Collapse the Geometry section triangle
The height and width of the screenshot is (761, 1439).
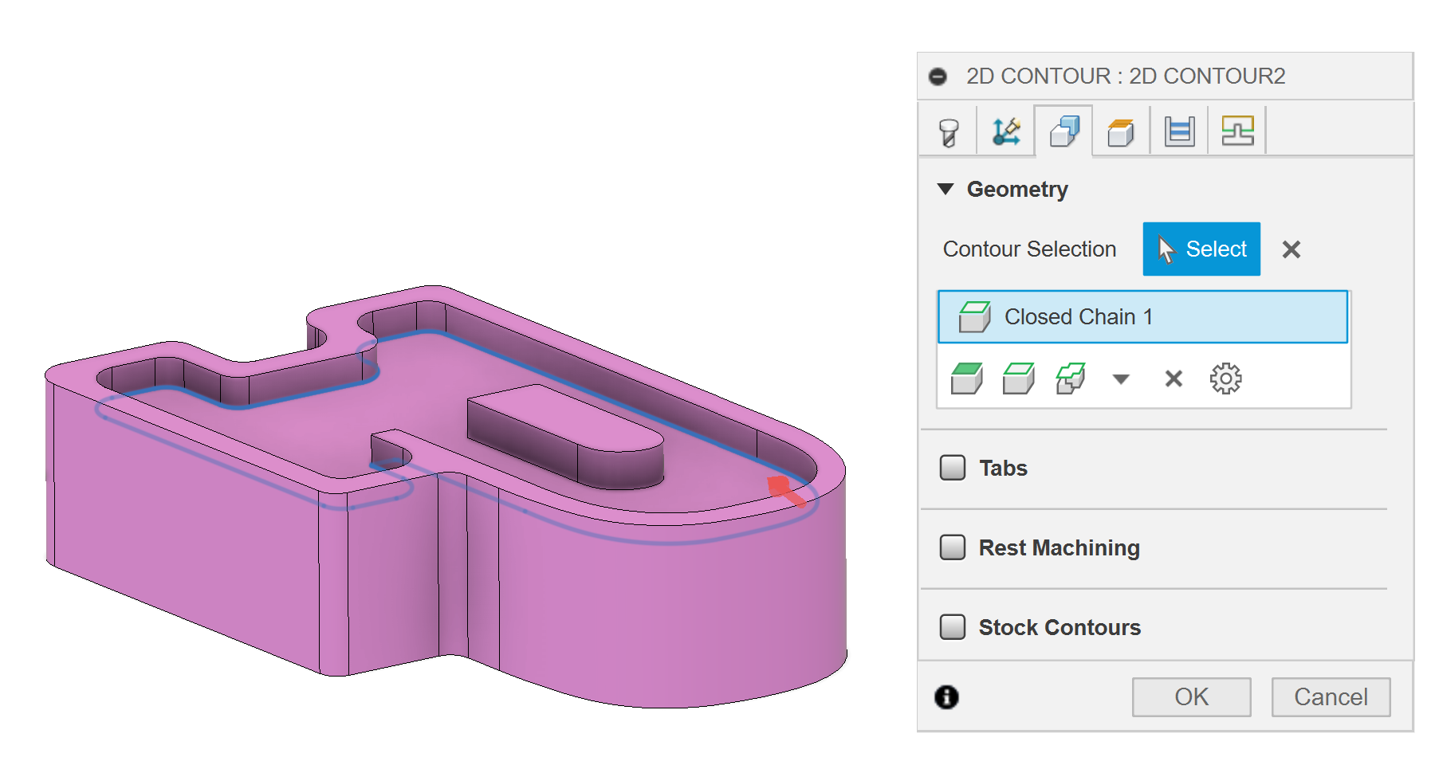click(946, 190)
